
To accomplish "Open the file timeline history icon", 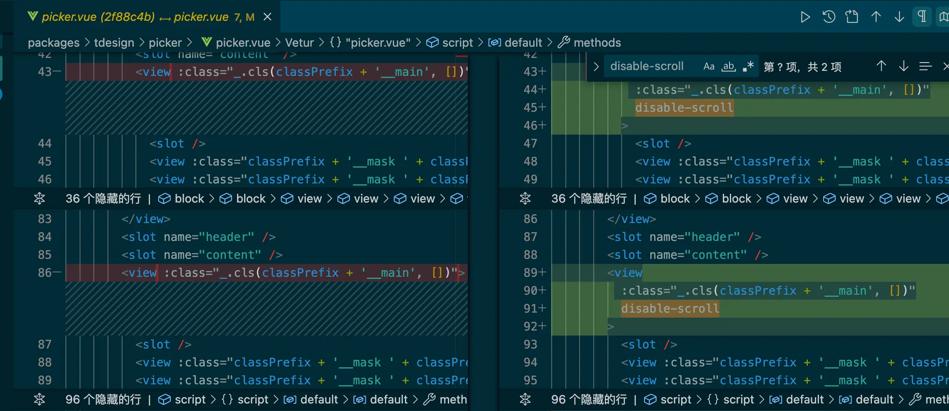I will tap(829, 17).
